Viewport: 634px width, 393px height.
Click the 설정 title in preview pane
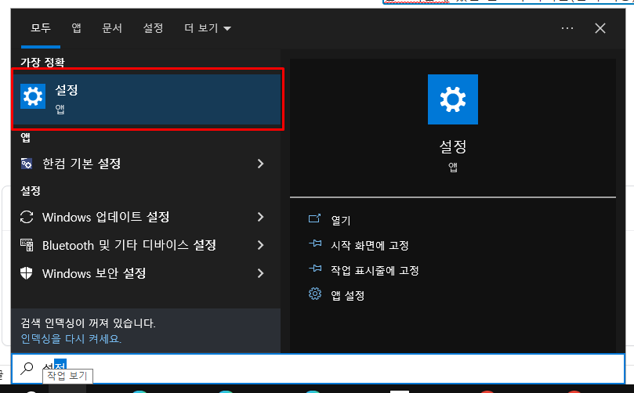click(x=453, y=146)
